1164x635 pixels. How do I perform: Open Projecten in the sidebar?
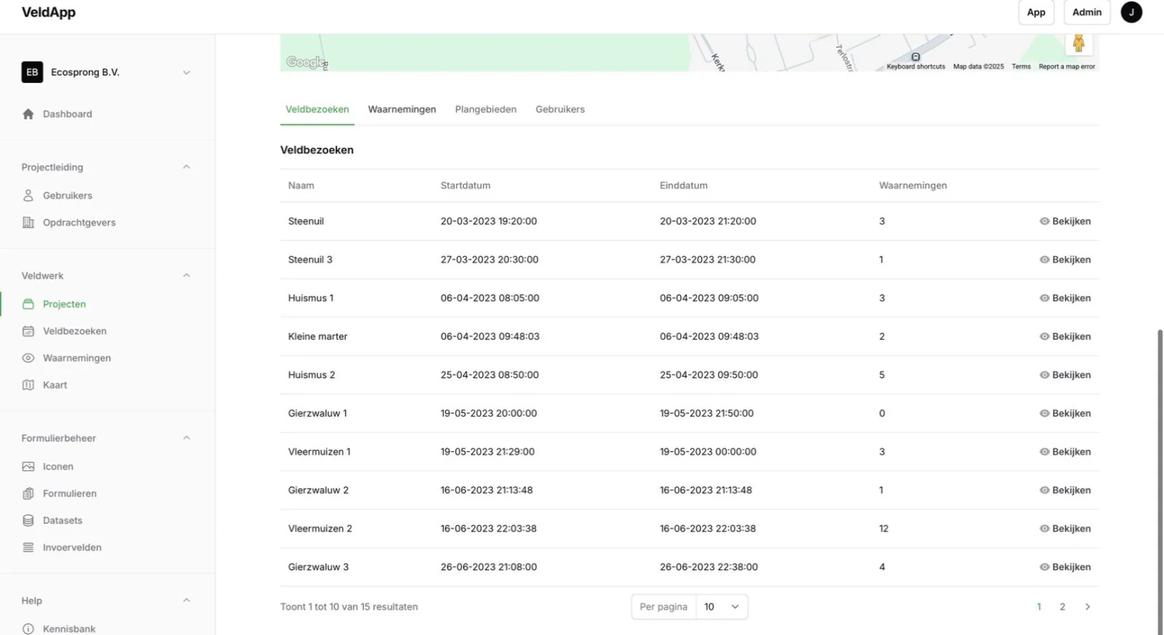click(x=64, y=304)
